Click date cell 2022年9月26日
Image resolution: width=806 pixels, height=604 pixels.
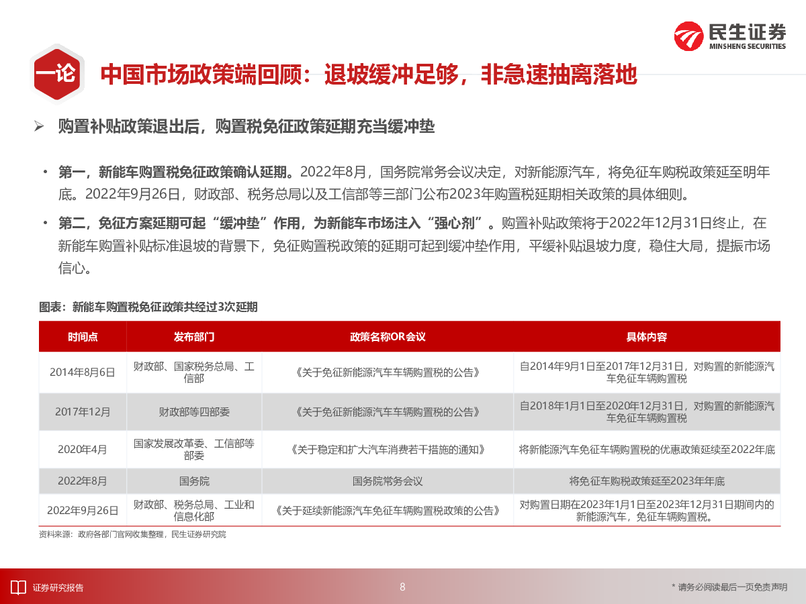pos(83,510)
